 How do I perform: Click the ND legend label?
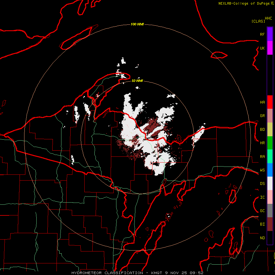coord(262,238)
